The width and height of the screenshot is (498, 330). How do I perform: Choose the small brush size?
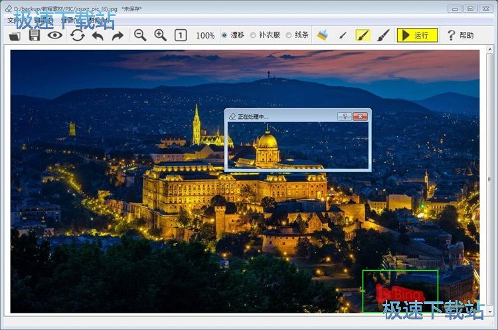[x=343, y=35]
